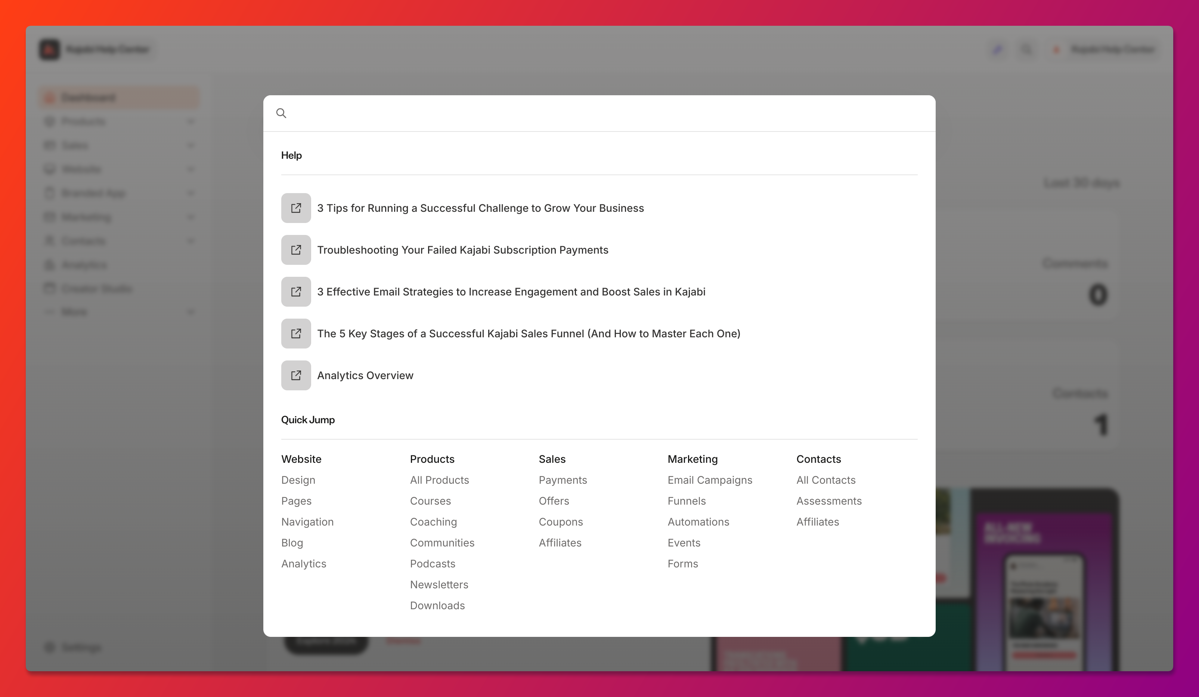Jump to Website Design
The height and width of the screenshot is (697, 1199).
298,480
